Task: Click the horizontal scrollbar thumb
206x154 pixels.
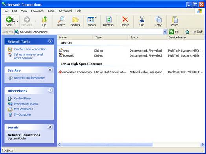Action: click(107, 145)
